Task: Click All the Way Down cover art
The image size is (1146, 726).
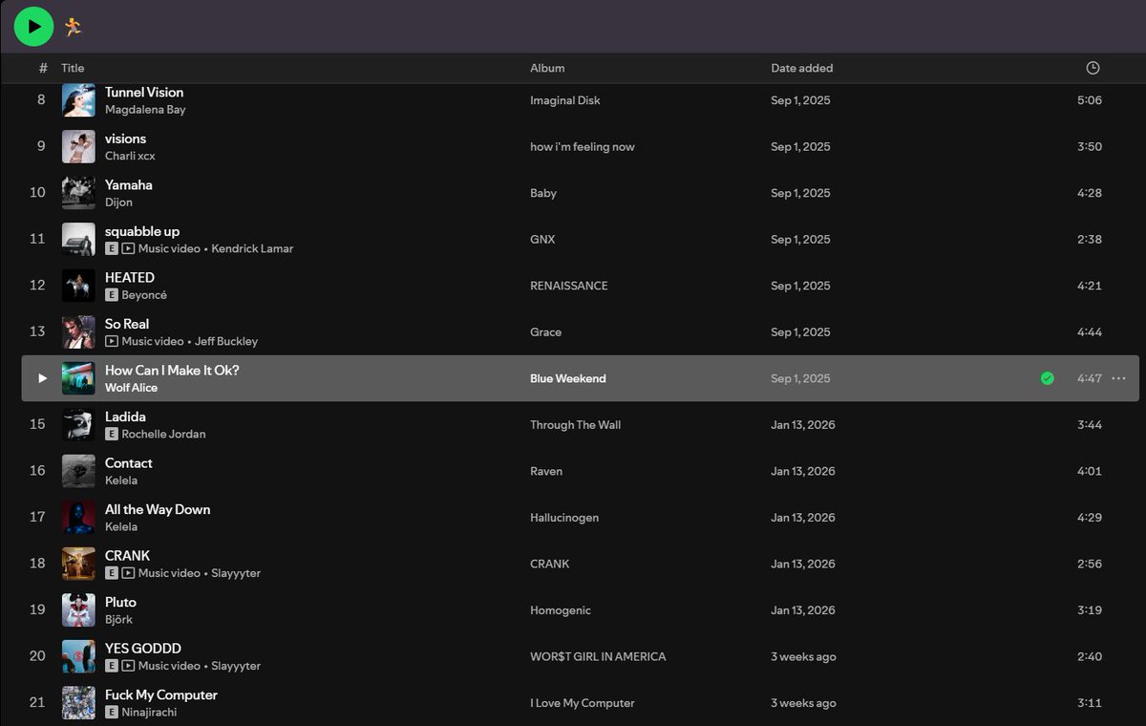Action: point(78,517)
